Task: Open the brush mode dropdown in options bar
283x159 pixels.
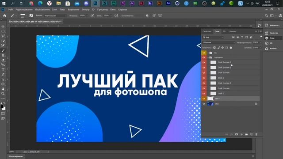Action: [55, 16]
